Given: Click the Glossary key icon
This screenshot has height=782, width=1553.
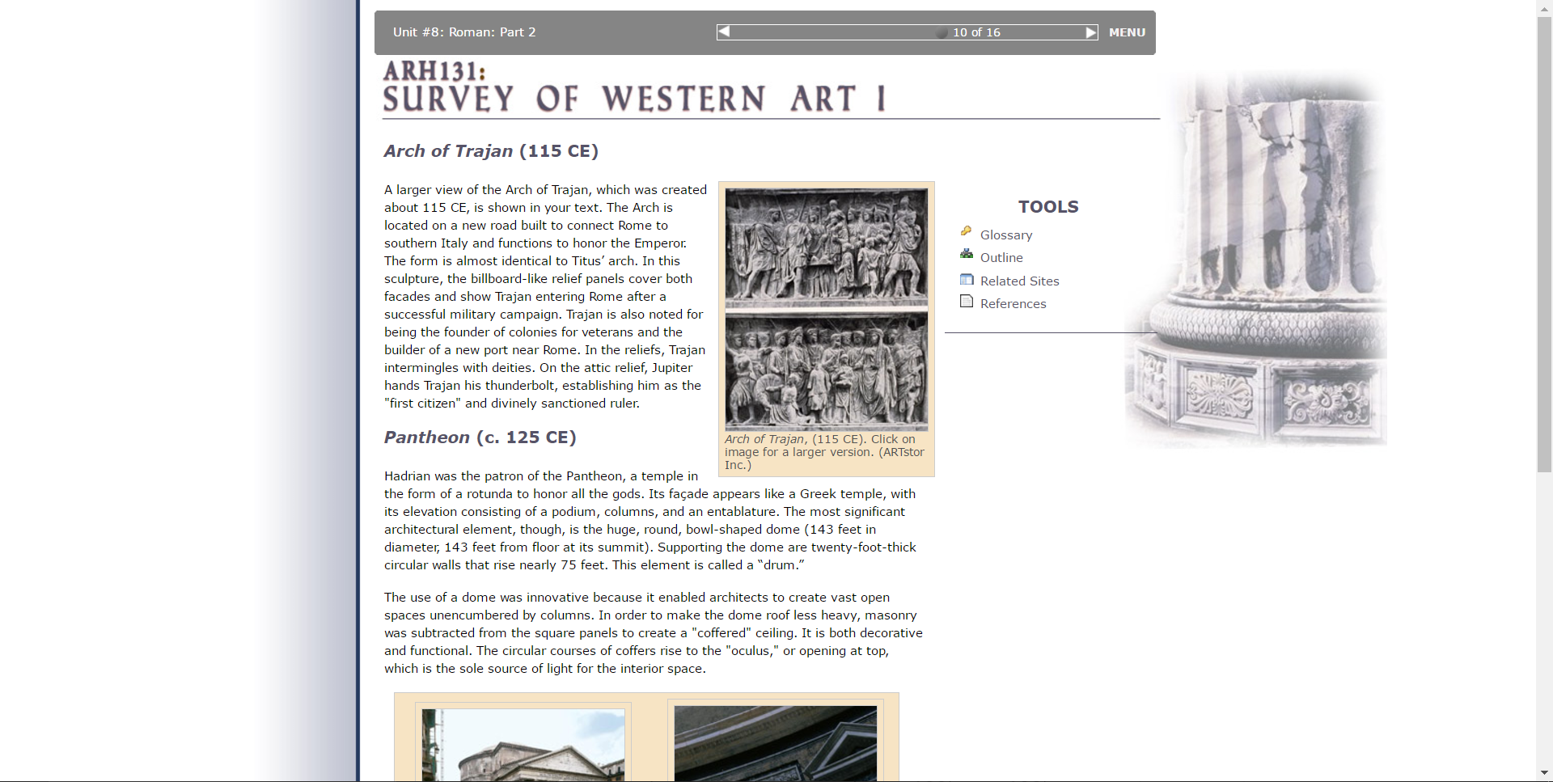Looking at the screenshot, I should [966, 231].
